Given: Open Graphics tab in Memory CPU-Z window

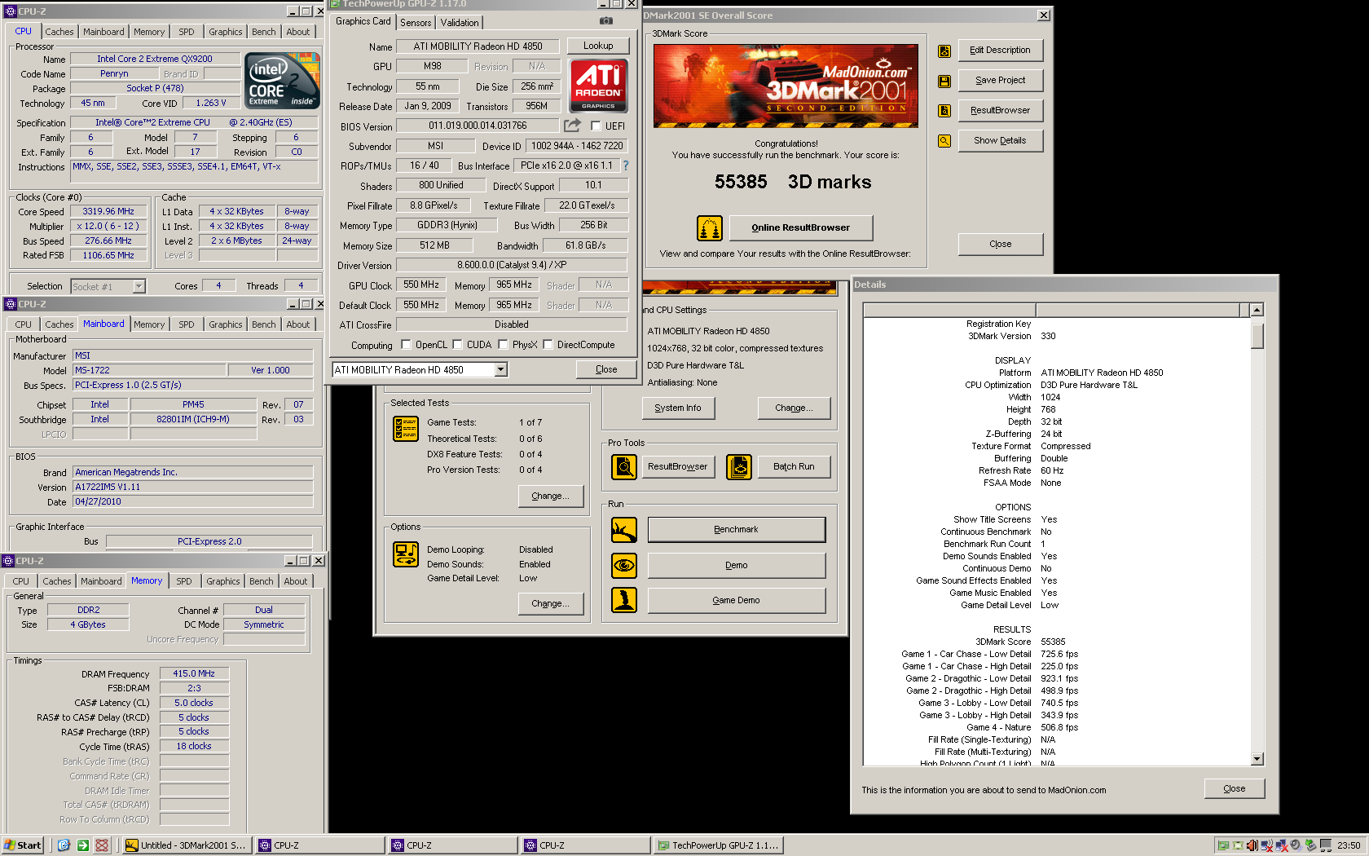Looking at the screenshot, I should point(223,581).
